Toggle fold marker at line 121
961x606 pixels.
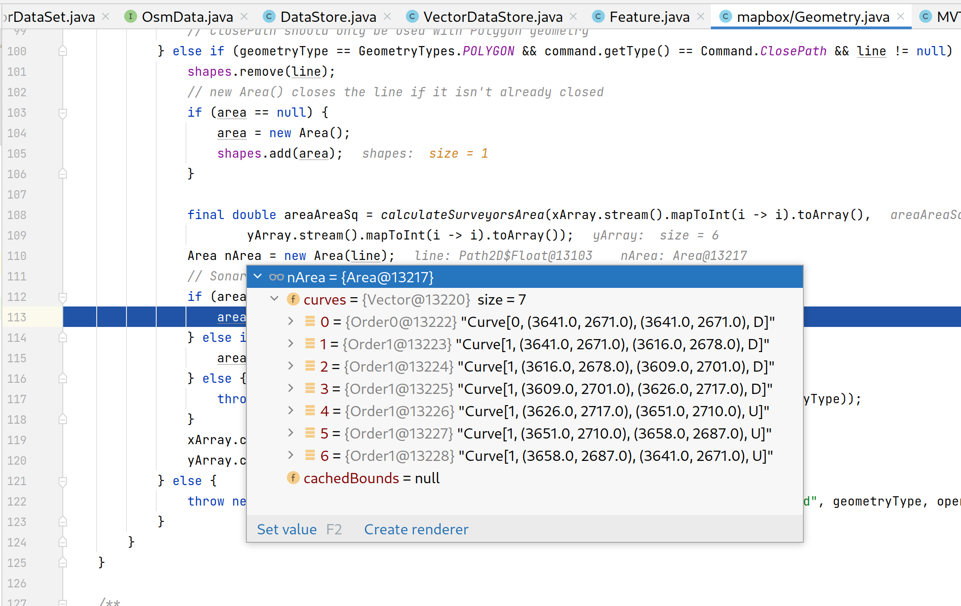point(63,481)
